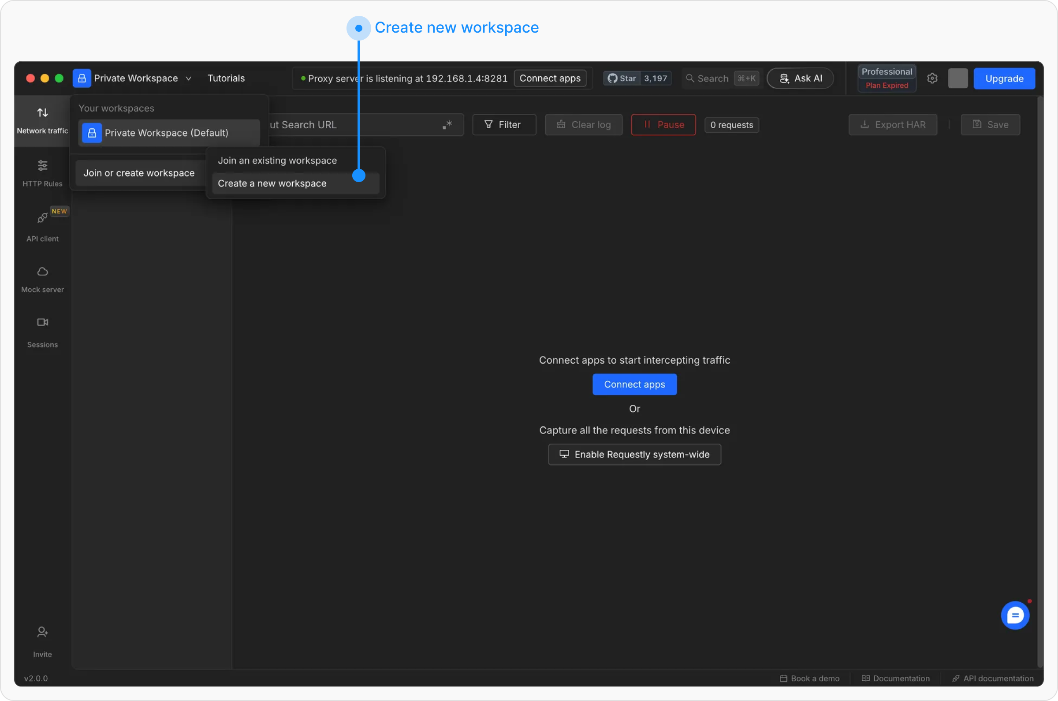Screen dimensions: 1058x701
Task: Open the chat support bubble
Action: [1015, 615]
